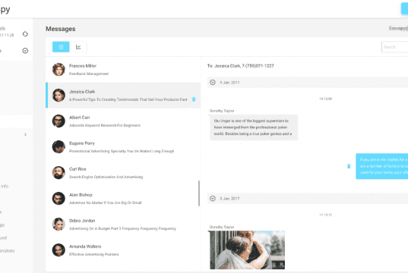This screenshot has width=408, height=273.
Task: Click Amanda Walters' avatar photo
Action: click(x=59, y=250)
